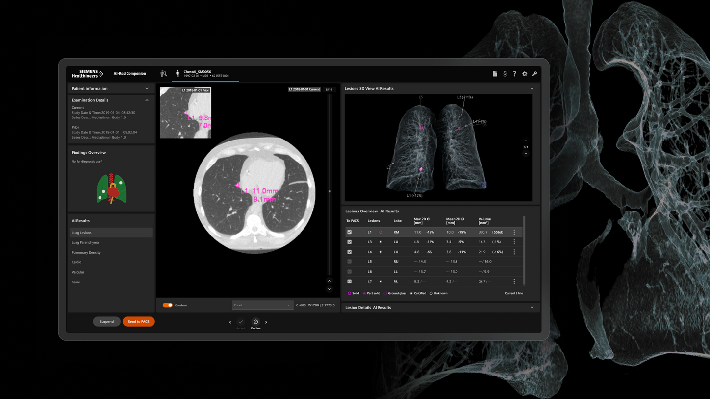Click the Suspend button
Screen dimensions: 710x399
point(106,322)
